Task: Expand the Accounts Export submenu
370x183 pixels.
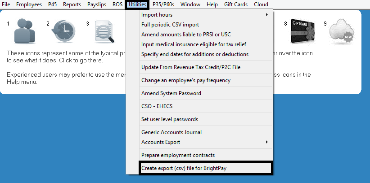Action: coord(206,142)
